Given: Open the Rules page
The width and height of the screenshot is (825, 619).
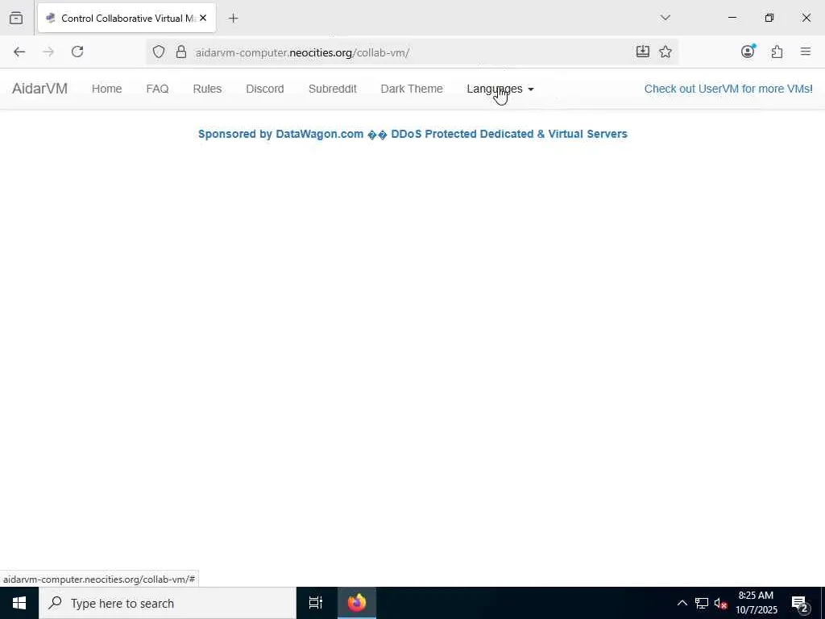Looking at the screenshot, I should (207, 89).
